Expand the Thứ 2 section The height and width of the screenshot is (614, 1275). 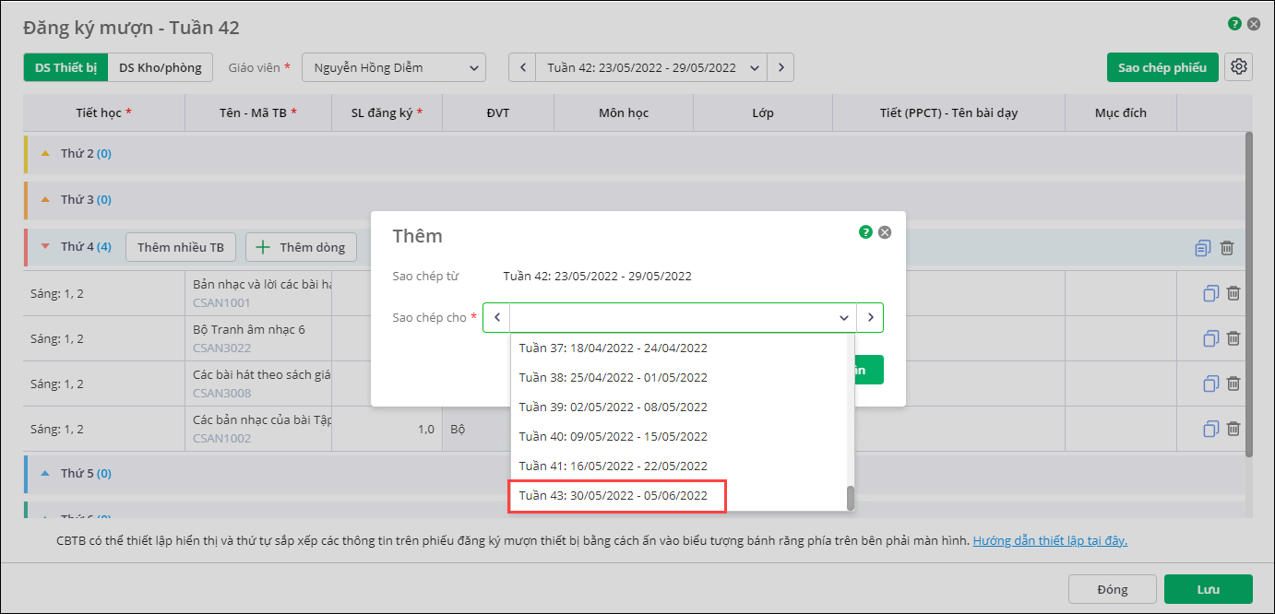point(45,154)
